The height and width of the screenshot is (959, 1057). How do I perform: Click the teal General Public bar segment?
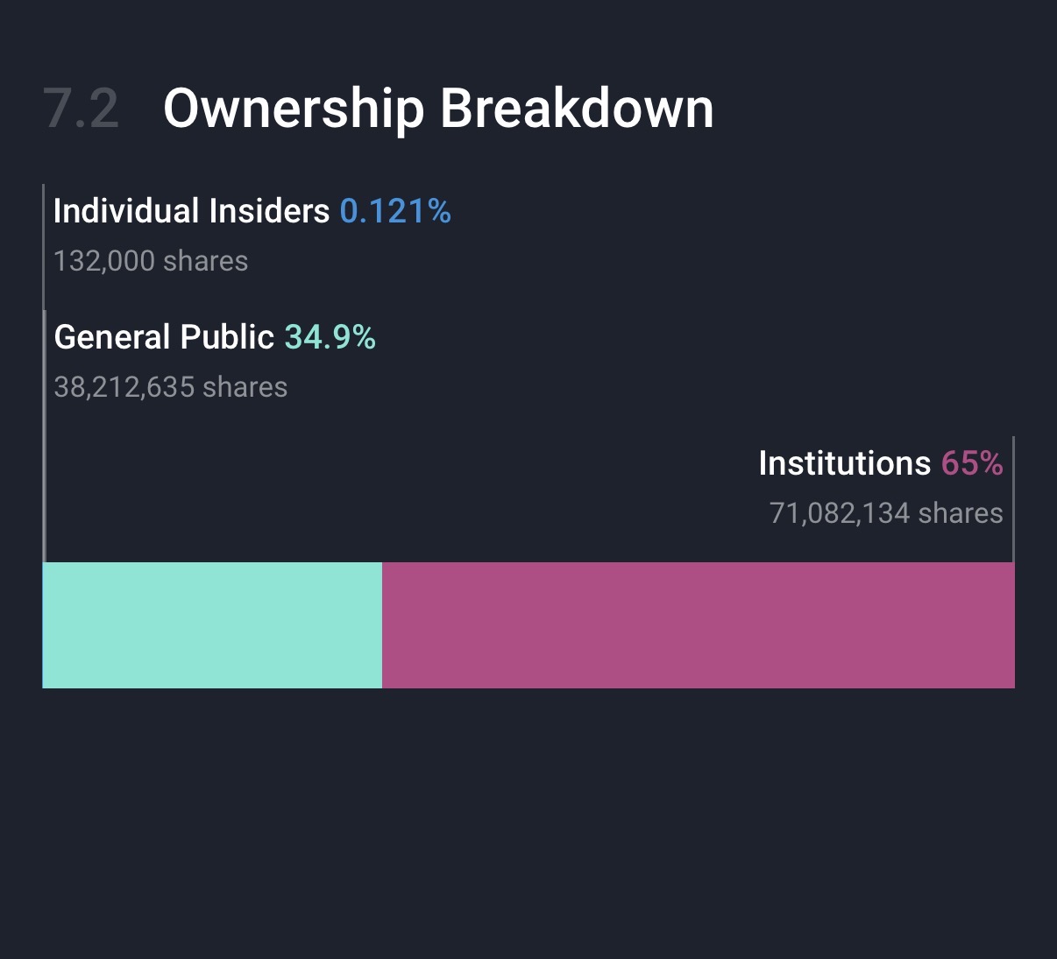click(212, 625)
